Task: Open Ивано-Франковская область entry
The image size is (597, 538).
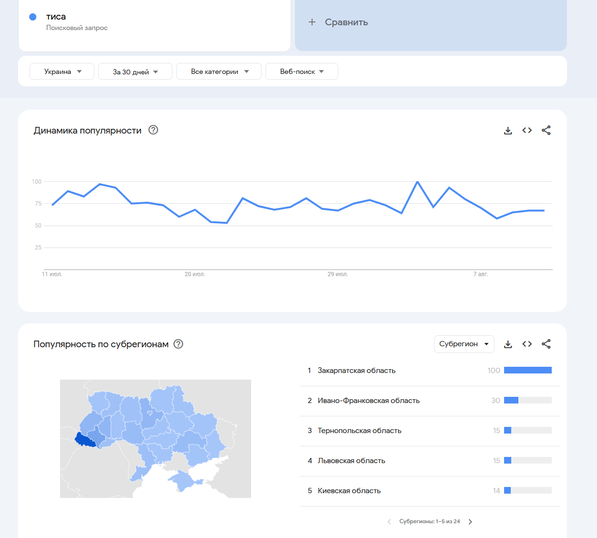Action: 368,401
